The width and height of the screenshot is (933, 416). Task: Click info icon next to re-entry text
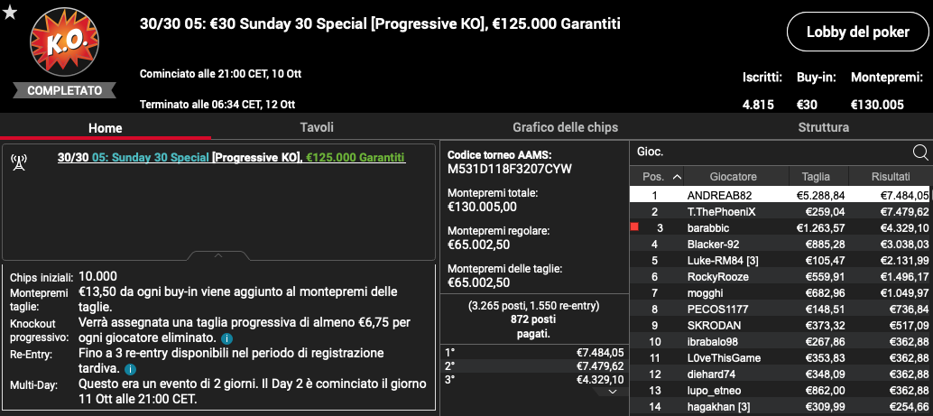[x=130, y=369]
